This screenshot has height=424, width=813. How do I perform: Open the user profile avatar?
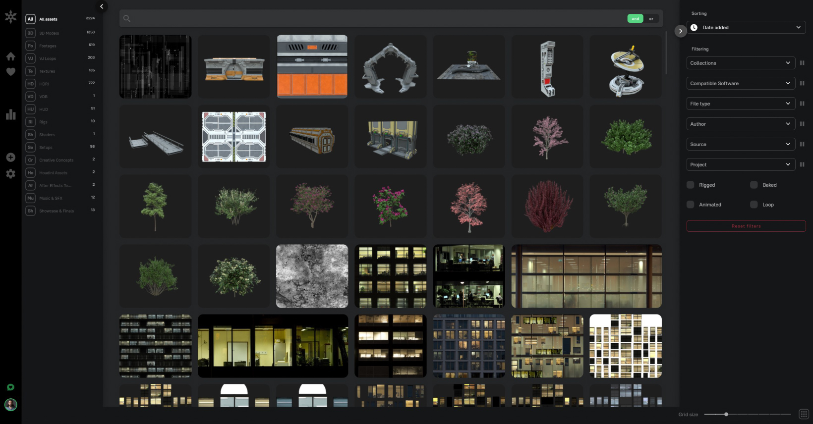(10, 405)
